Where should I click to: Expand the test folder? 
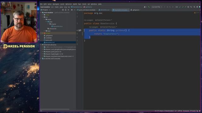45,31
